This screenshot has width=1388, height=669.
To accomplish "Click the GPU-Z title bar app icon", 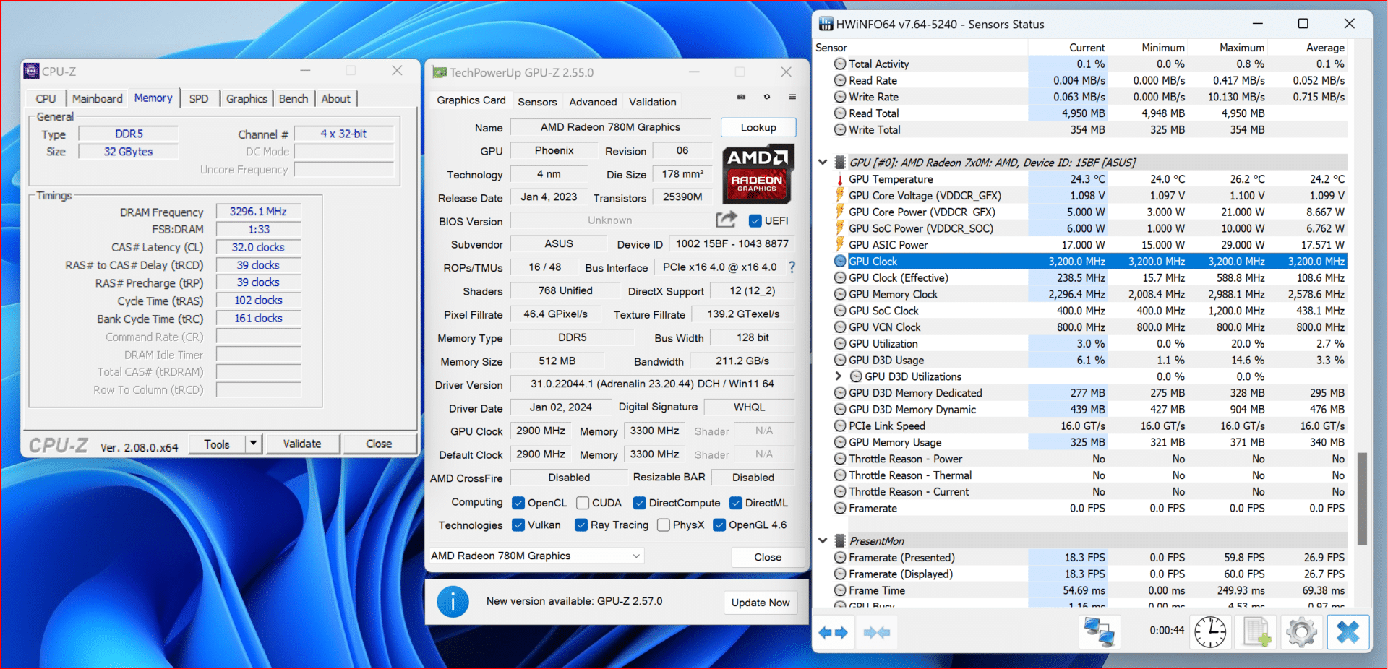I will click(x=439, y=72).
